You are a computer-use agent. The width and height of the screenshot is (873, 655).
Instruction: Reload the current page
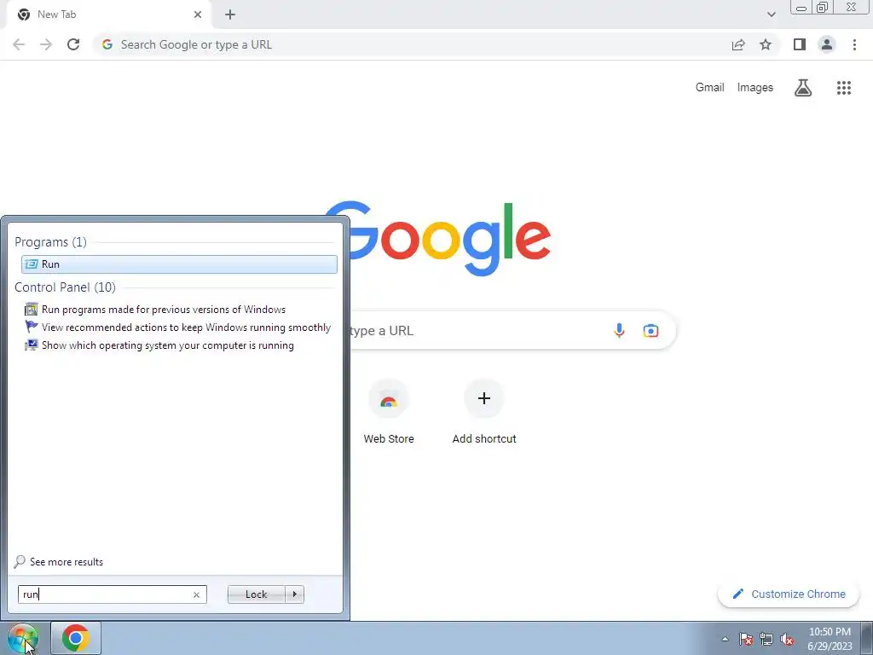(73, 44)
